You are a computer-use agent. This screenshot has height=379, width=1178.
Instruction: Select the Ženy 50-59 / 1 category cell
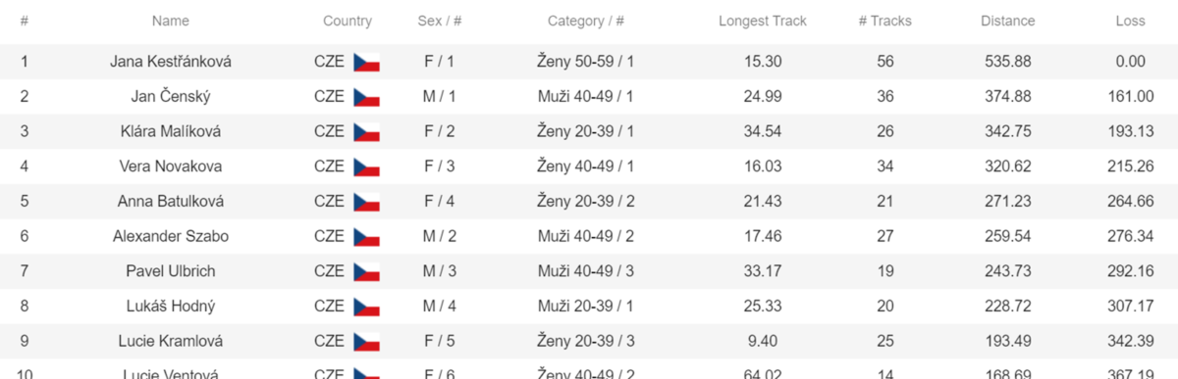point(586,62)
